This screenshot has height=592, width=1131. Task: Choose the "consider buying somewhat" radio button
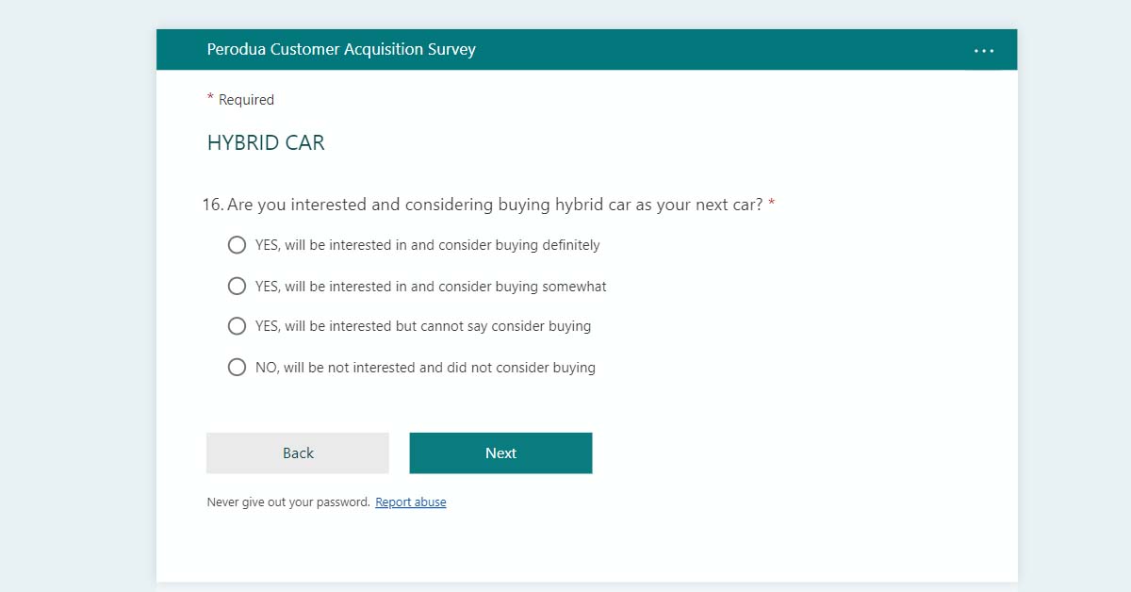coord(237,286)
